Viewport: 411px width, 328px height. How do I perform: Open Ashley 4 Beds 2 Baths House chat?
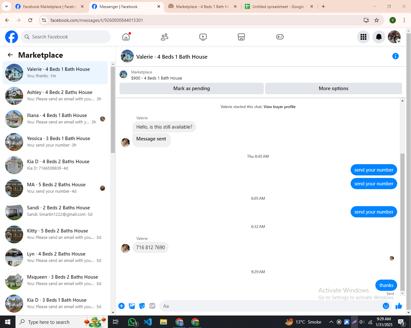coord(55,96)
